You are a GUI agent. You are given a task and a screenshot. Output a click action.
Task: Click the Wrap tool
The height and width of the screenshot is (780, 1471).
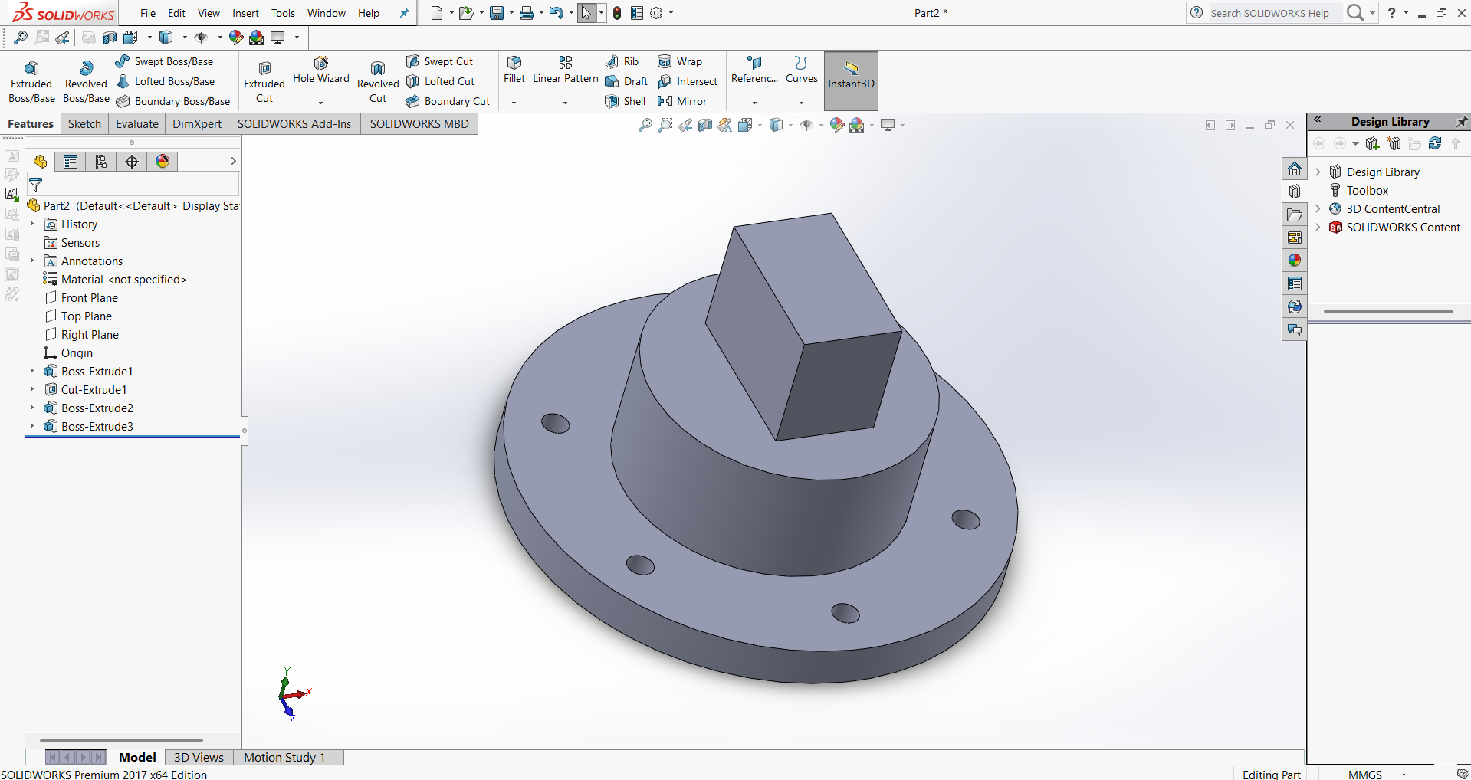[680, 61]
